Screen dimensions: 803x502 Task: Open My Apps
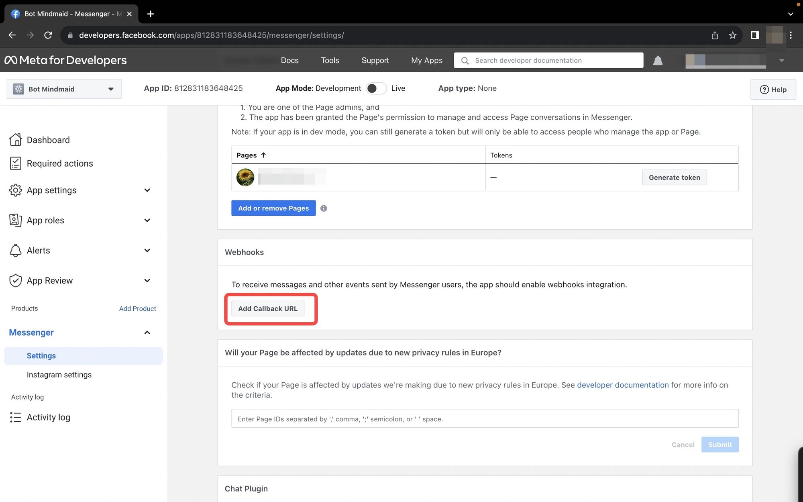427,61
